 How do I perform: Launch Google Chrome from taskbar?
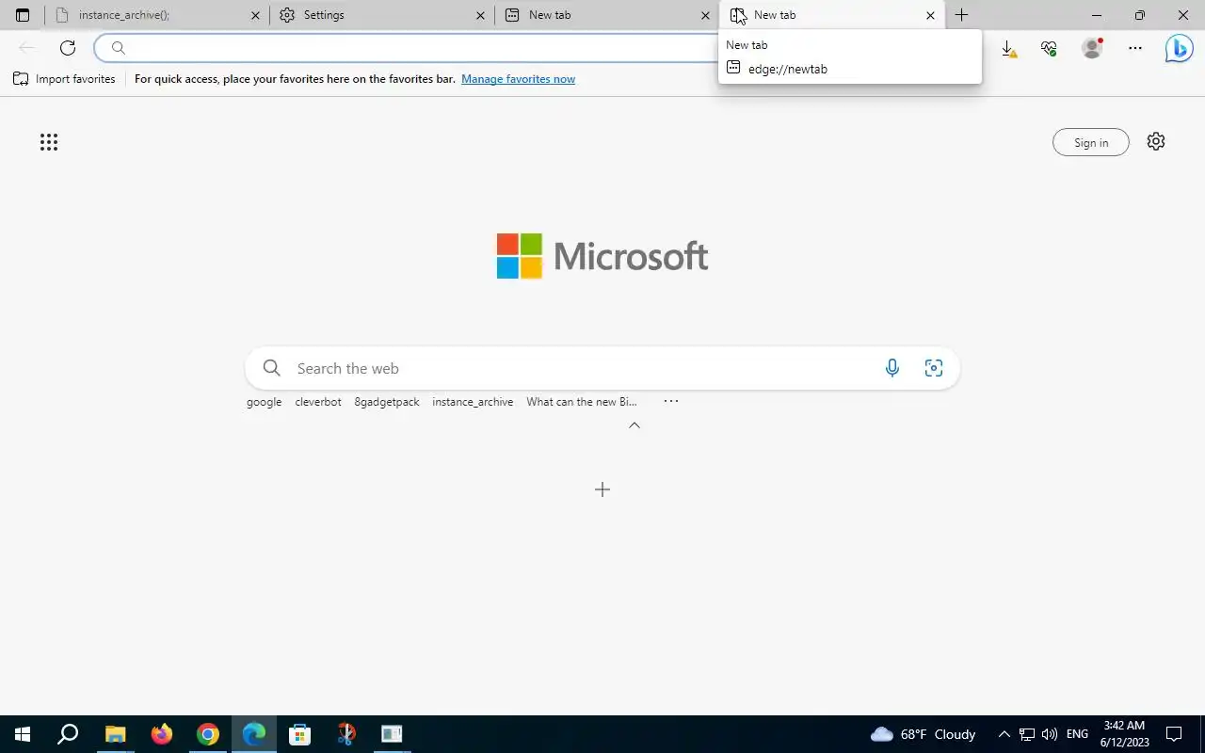coord(208,734)
